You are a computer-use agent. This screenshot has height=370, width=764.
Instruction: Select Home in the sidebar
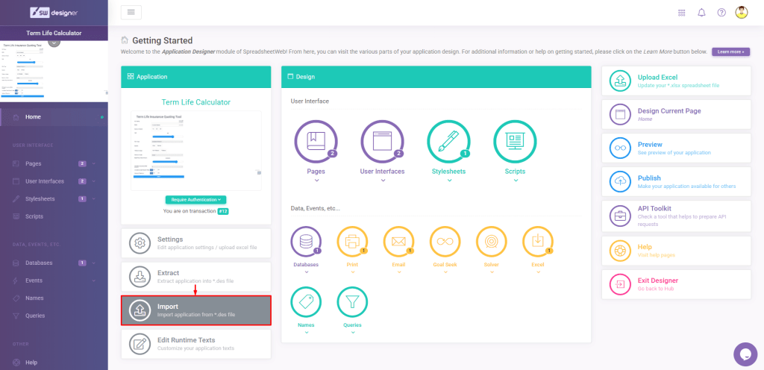pyautogui.click(x=54, y=117)
